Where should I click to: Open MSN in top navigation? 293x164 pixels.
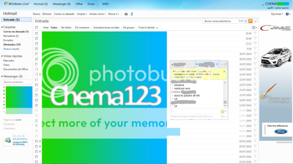tap(105, 4)
